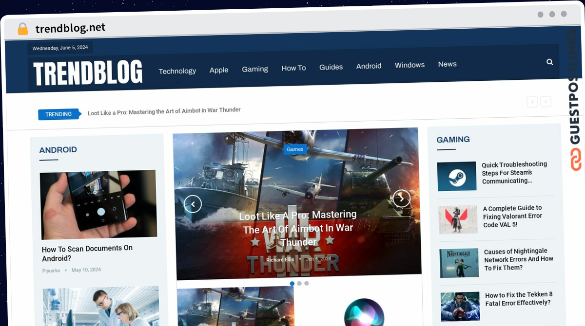Click the trendblog.net address text
The image size is (585, 326).
coord(70,28)
